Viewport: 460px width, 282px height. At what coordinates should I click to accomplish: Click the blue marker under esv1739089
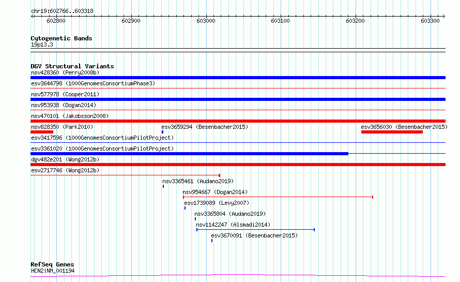[185, 208]
